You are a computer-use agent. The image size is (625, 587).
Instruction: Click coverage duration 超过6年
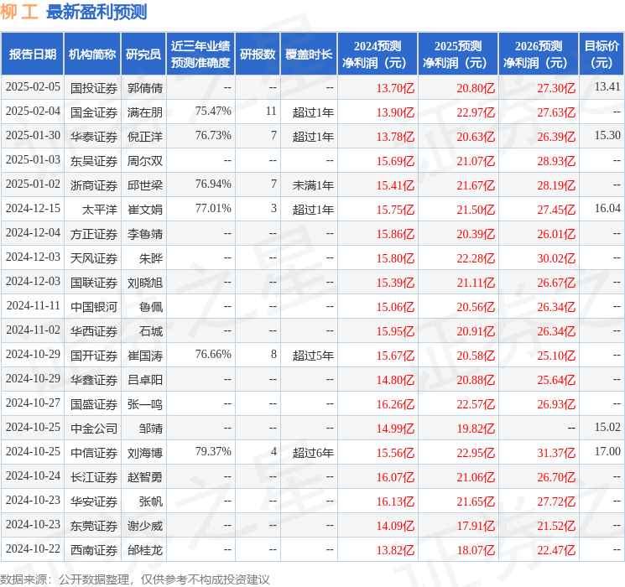(x=313, y=453)
